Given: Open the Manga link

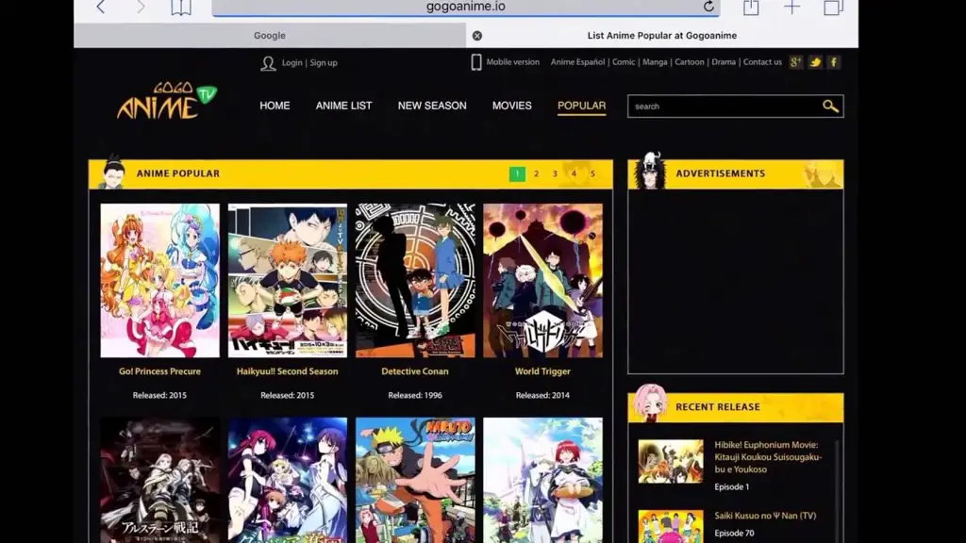Looking at the screenshot, I should 655,62.
